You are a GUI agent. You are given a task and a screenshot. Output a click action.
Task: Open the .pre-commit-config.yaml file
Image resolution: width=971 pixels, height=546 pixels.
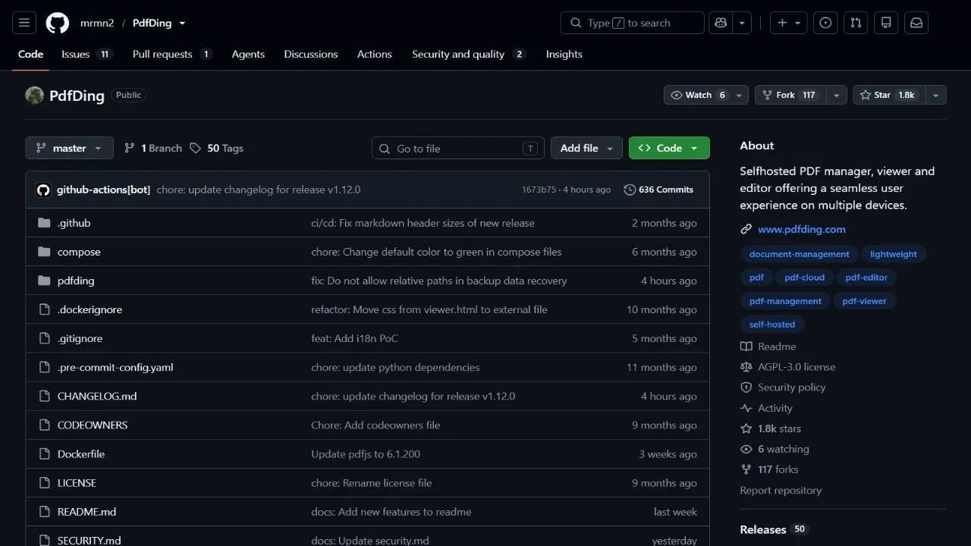coord(115,367)
